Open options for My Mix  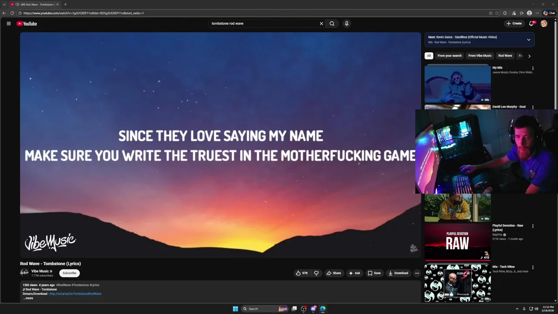(533, 68)
